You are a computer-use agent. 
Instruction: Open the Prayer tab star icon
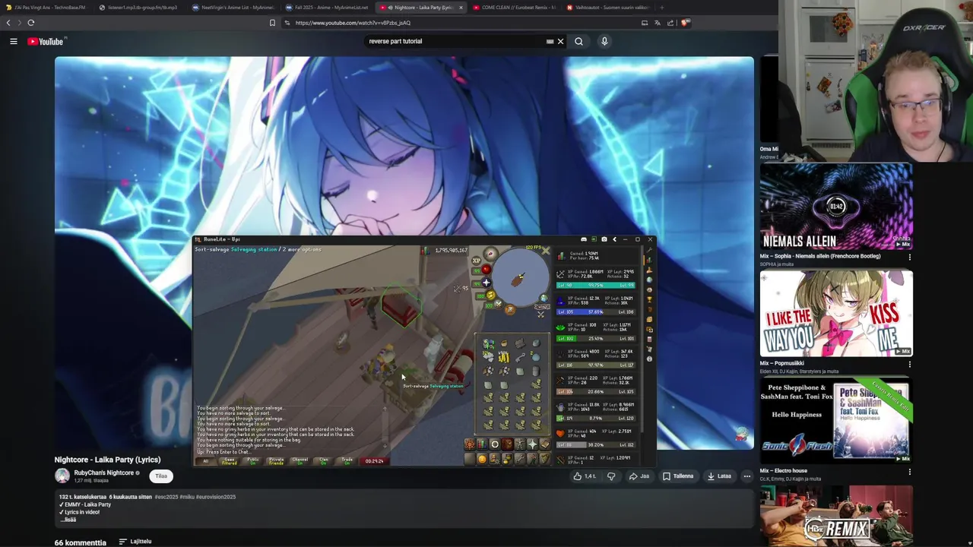point(533,444)
